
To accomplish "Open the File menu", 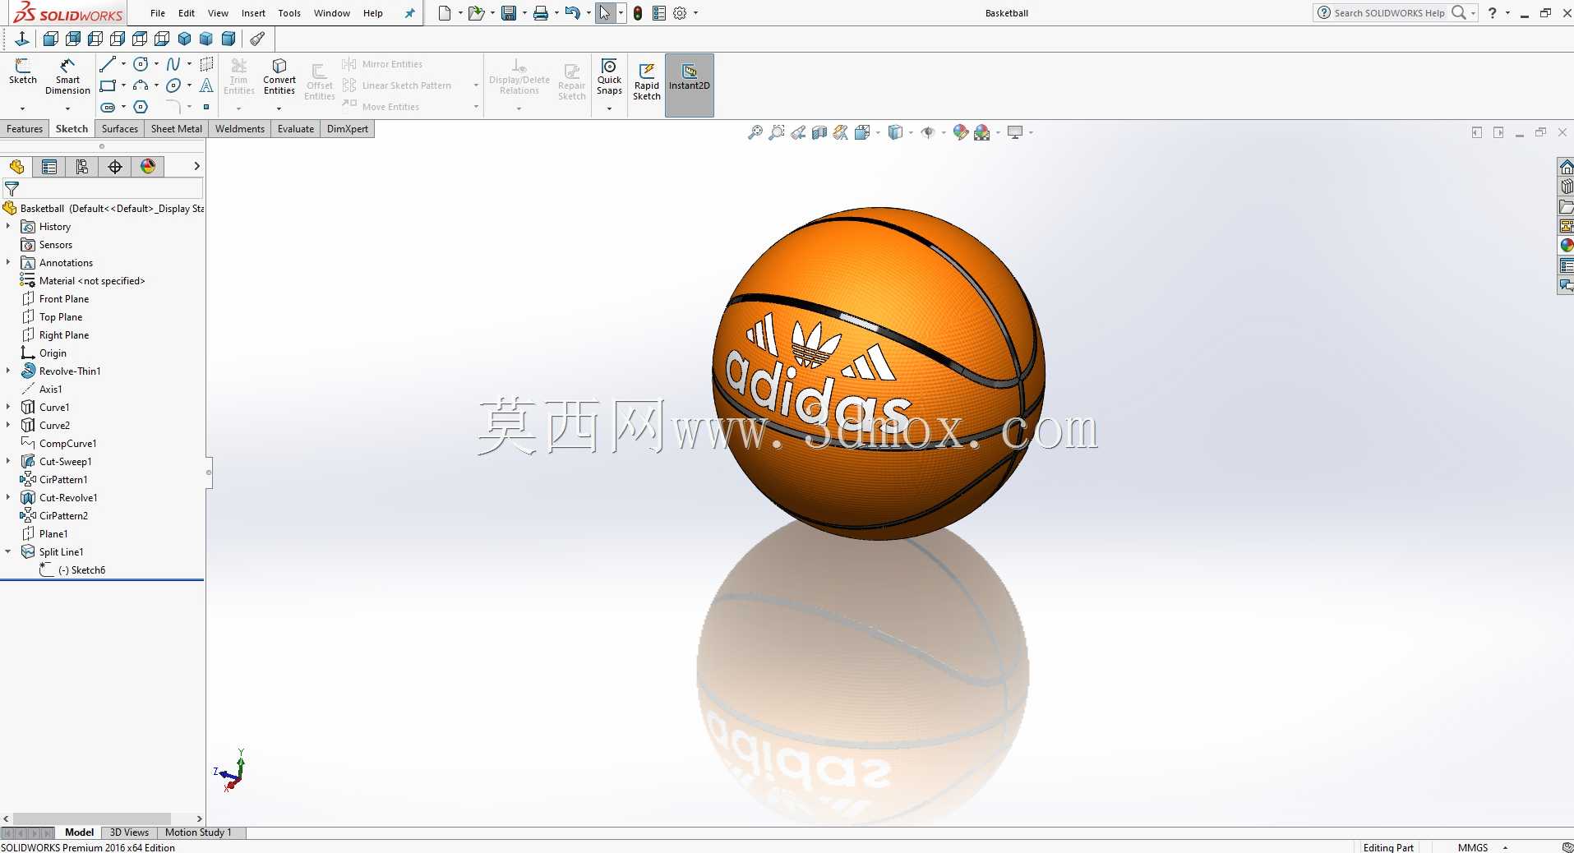I will point(158,13).
